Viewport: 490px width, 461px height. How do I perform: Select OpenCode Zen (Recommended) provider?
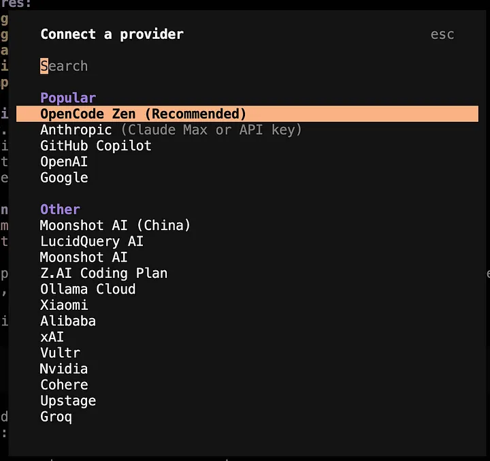pos(143,114)
